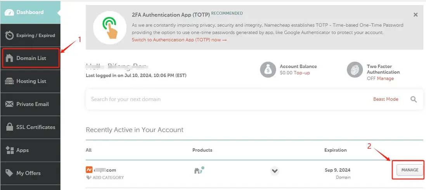Click the Hosting List server icon
The image size is (426, 190).
9,81
